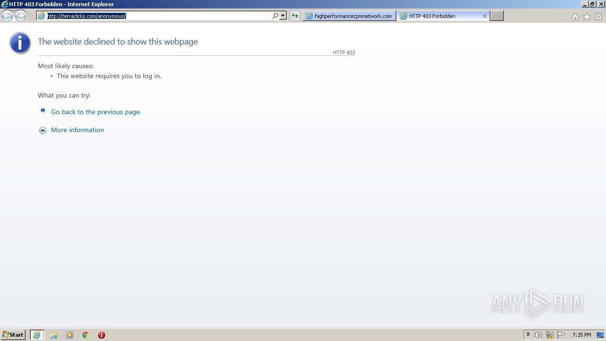Click 'What you can try:' text
This screenshot has height=341, width=606.
tap(64, 95)
